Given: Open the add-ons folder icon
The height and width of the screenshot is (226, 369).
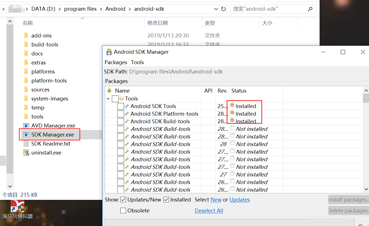Looking at the screenshot, I should tap(26, 35).
